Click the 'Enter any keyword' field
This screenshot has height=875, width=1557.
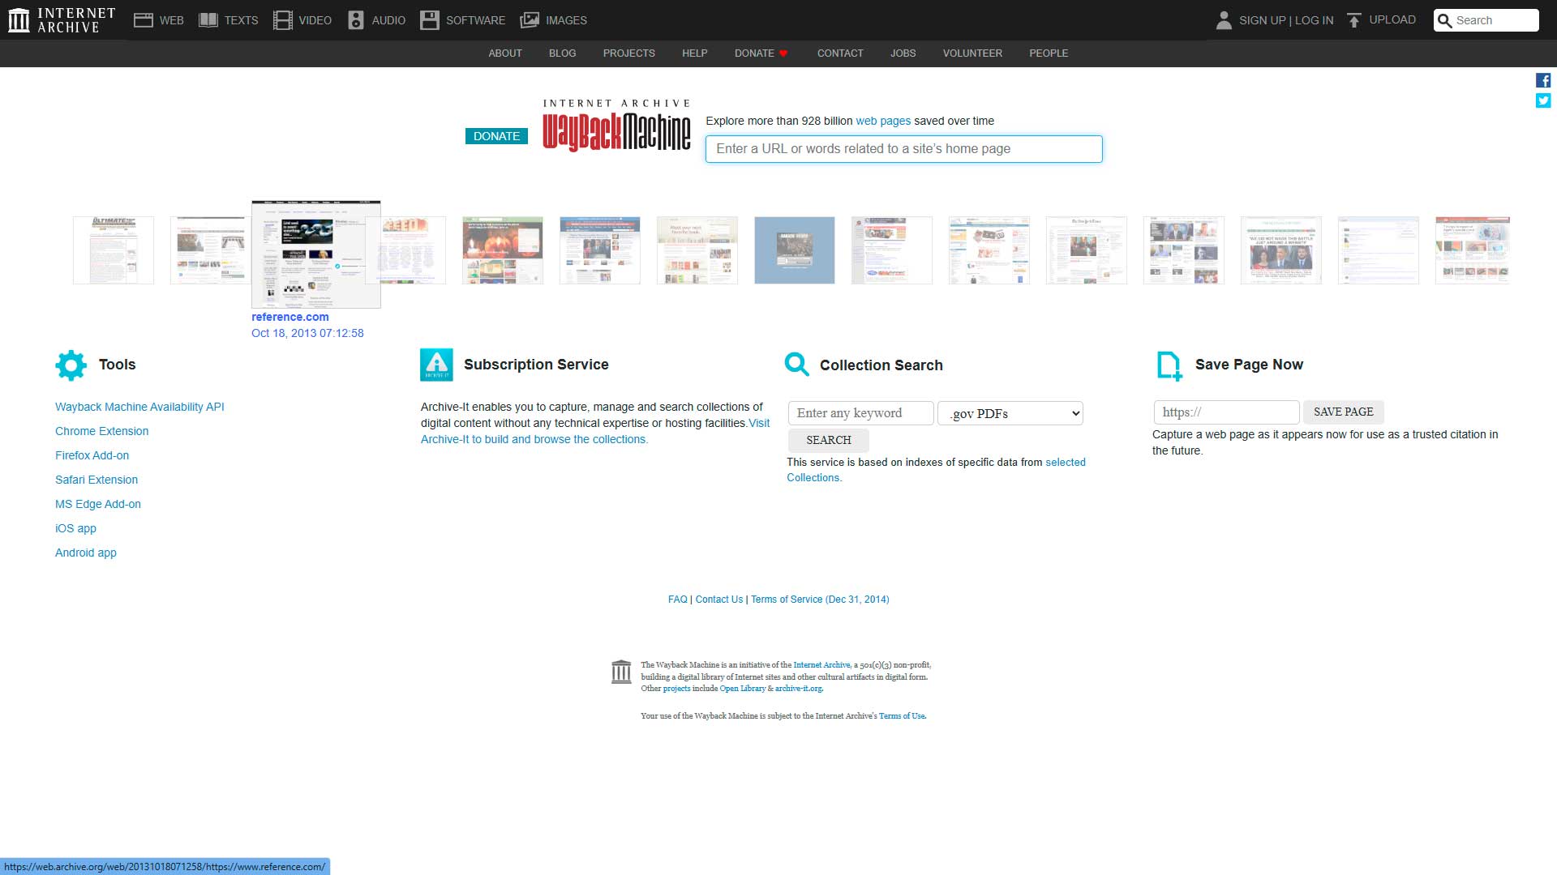[861, 413]
